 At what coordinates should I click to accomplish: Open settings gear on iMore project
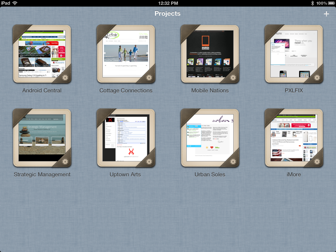click(x=317, y=162)
